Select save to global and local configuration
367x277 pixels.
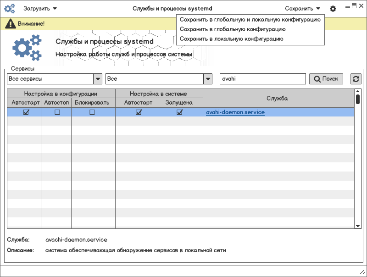coord(250,20)
